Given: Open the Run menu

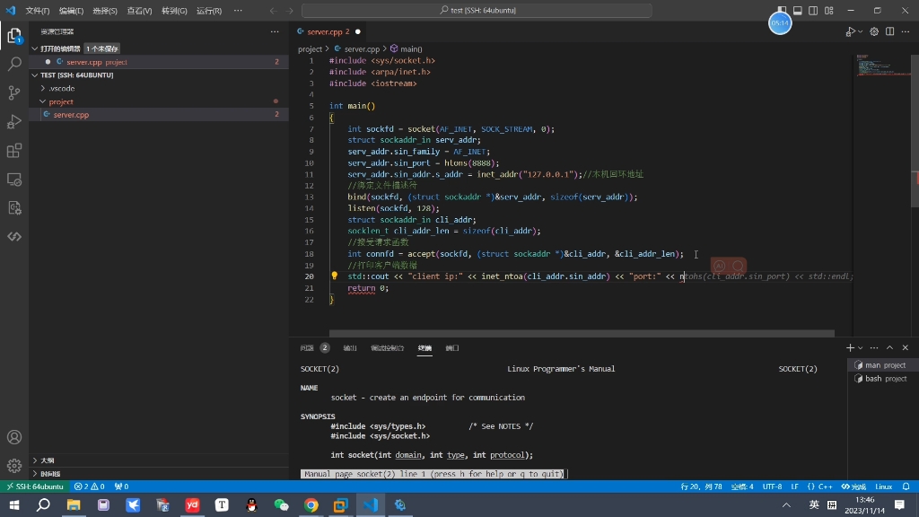Looking at the screenshot, I should click(x=208, y=11).
